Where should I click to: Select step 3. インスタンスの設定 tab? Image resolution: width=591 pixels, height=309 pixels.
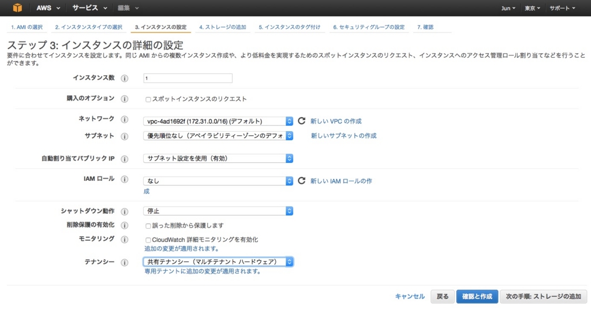(160, 27)
